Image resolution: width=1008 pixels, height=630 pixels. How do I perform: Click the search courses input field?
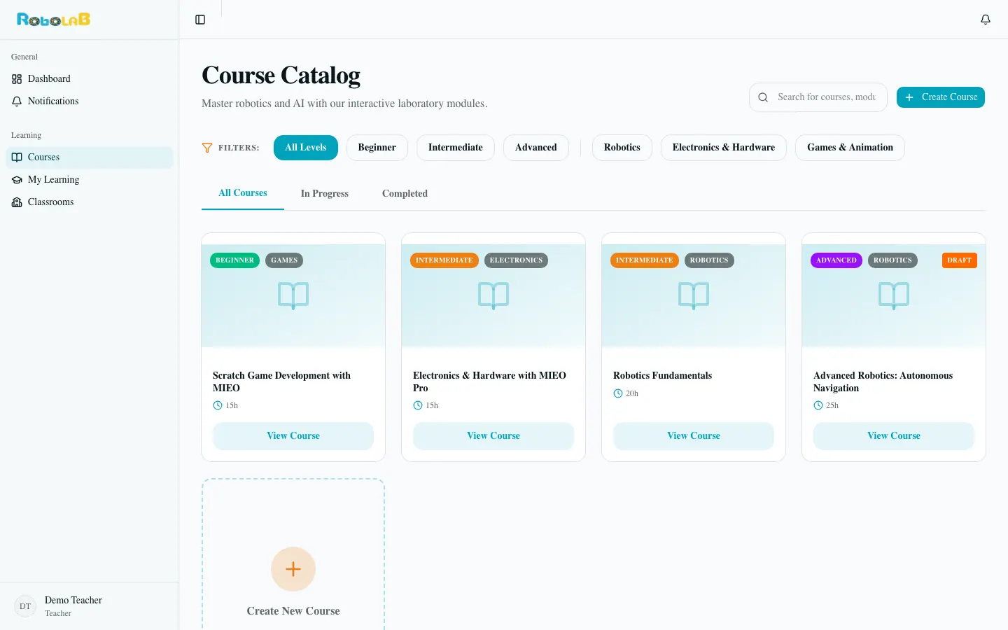(x=818, y=97)
